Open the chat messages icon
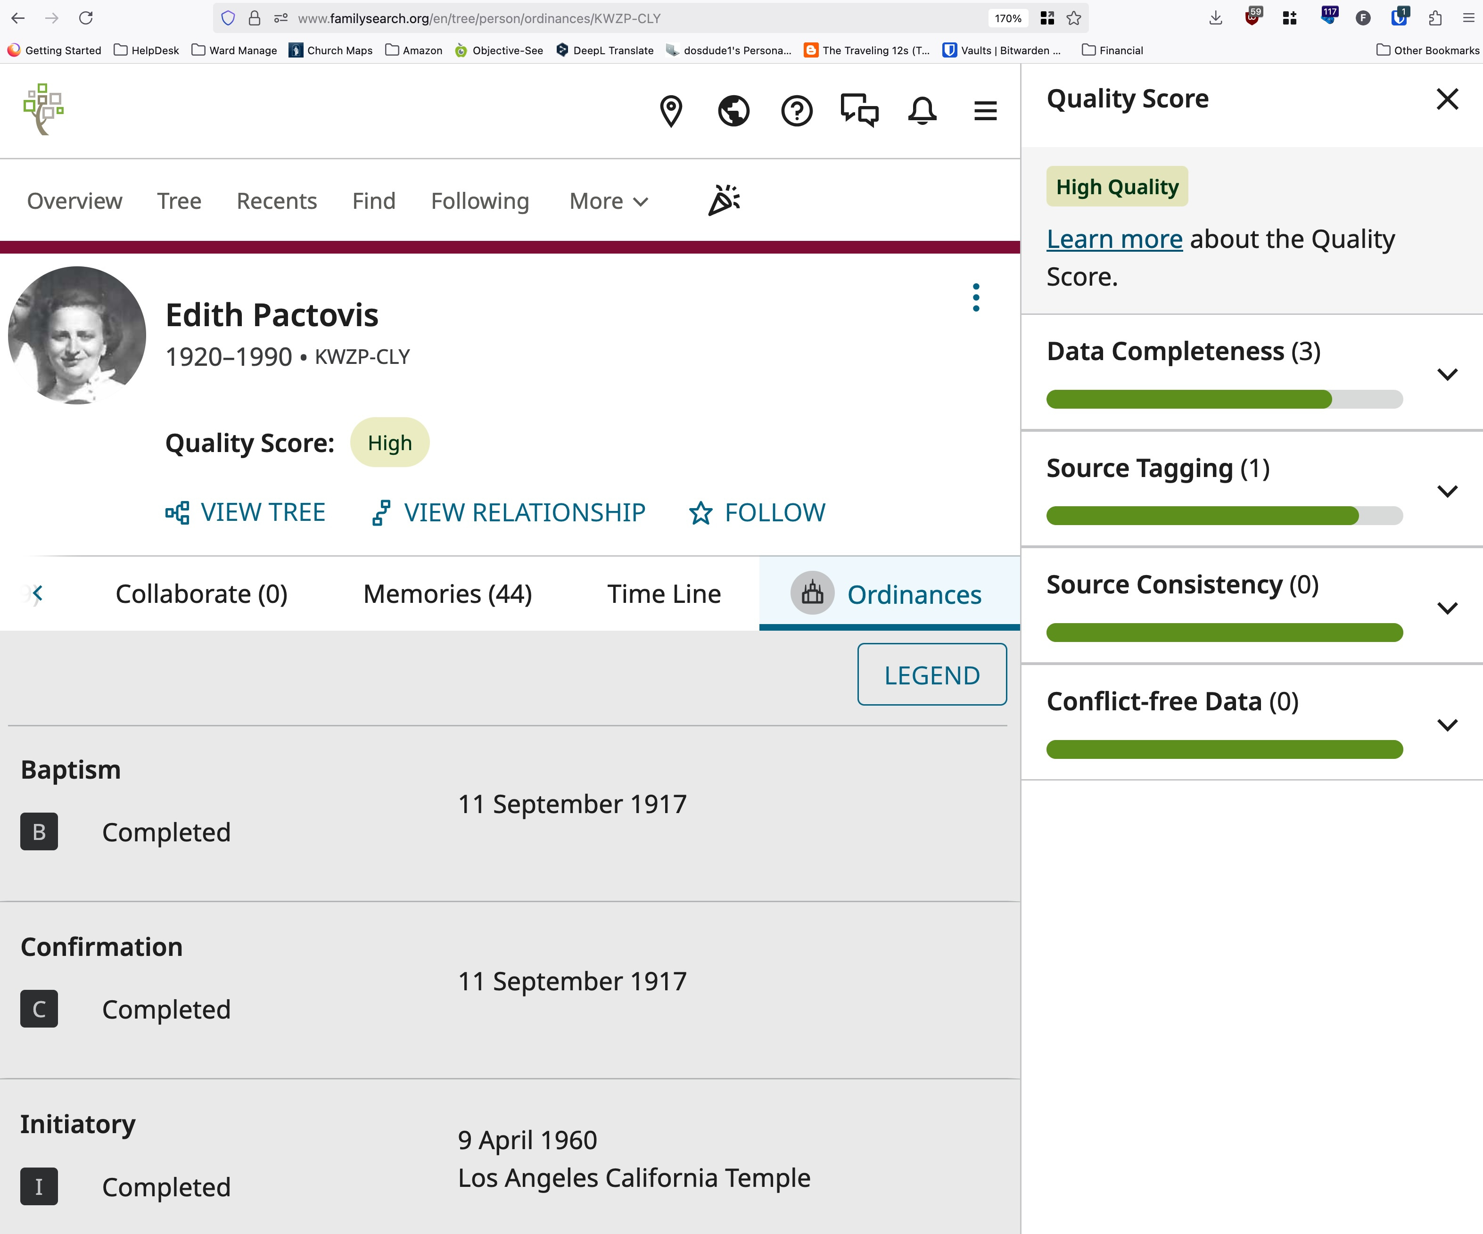1483x1234 pixels. pos(859,111)
